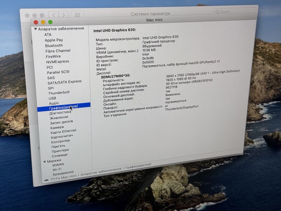
Task: Open the Thunderbolt entry
Action: click(59, 93)
